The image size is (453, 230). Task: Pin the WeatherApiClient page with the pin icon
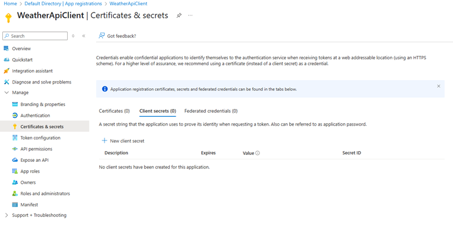click(x=179, y=15)
